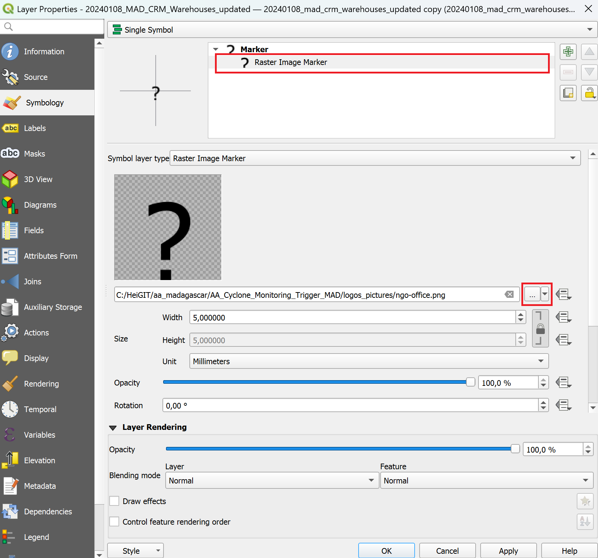The height and width of the screenshot is (558, 598).
Task: Move symbol layer up with arrow icon
Action: click(x=589, y=51)
